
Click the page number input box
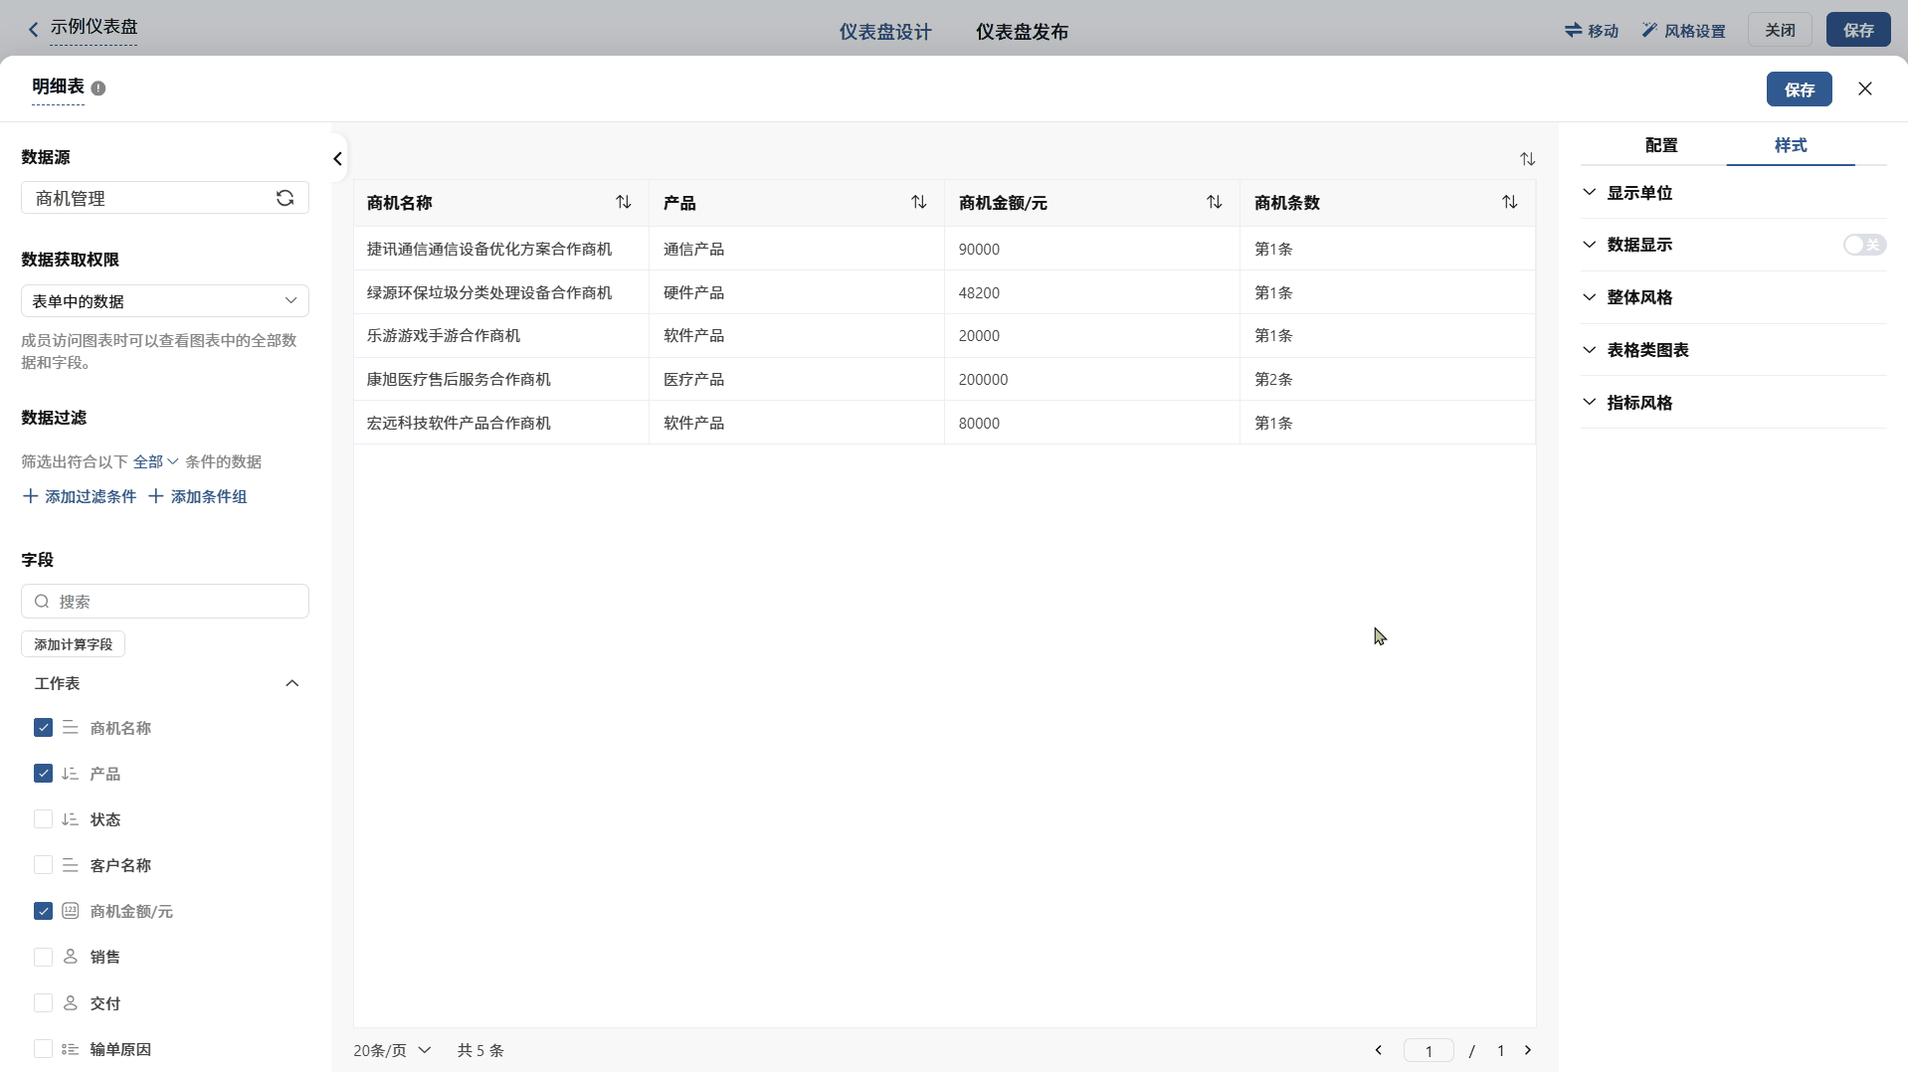[1429, 1050]
